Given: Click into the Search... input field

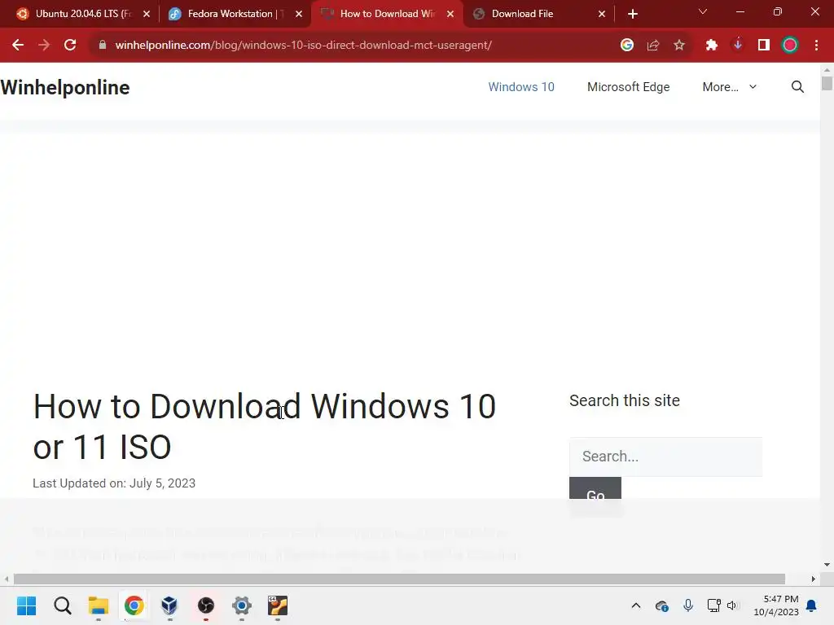Looking at the screenshot, I should pos(665,457).
